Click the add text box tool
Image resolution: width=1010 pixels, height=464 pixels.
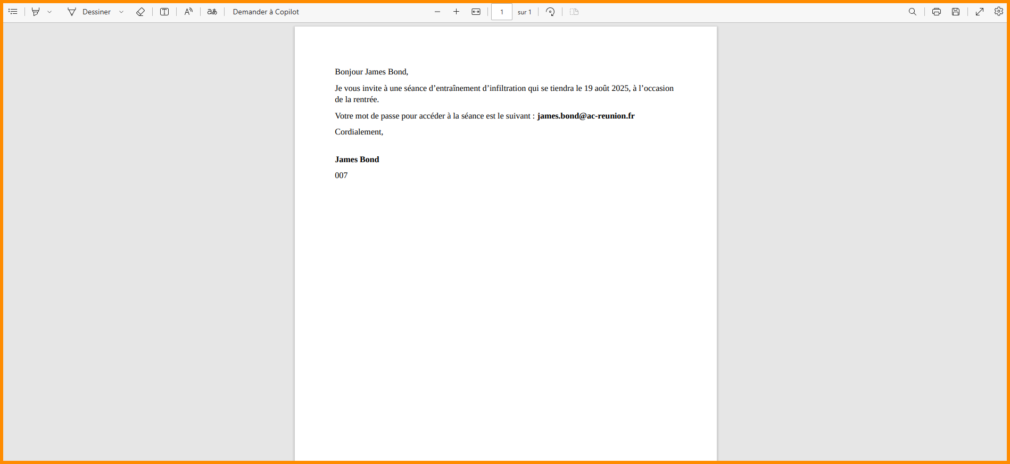click(x=164, y=12)
